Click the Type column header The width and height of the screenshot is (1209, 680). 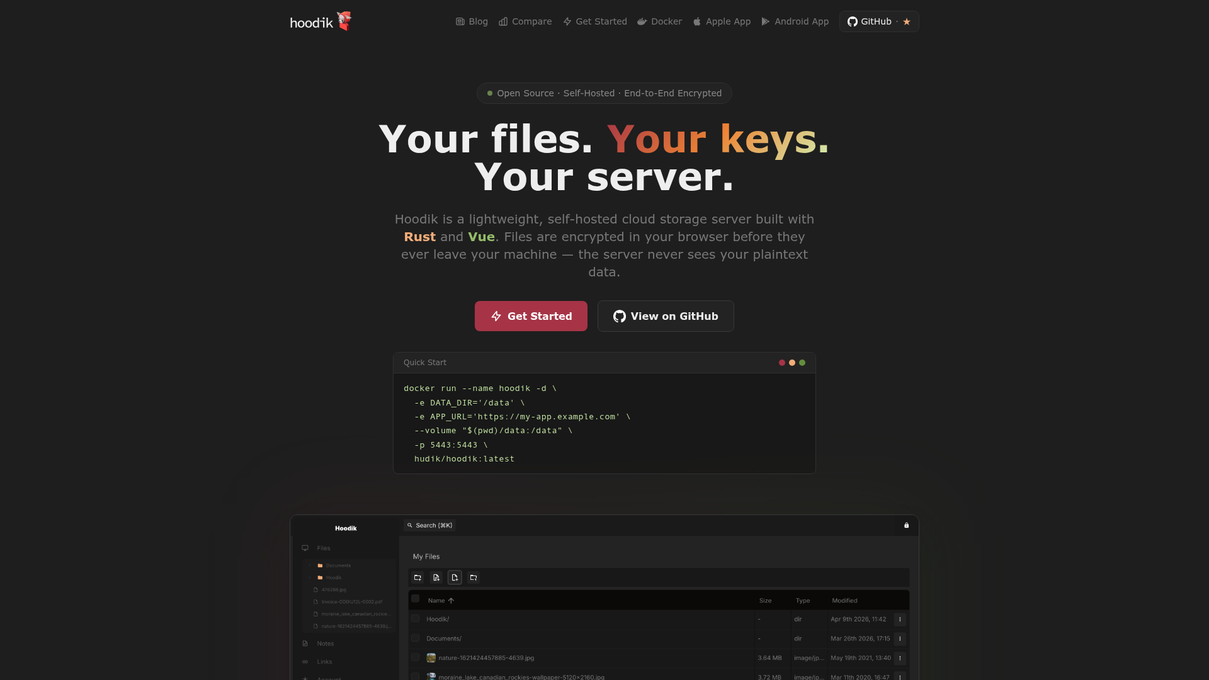tap(803, 601)
